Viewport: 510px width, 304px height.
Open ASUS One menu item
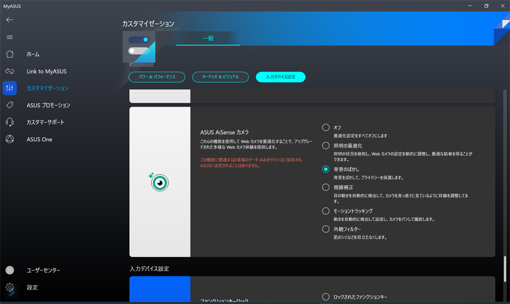(x=39, y=140)
